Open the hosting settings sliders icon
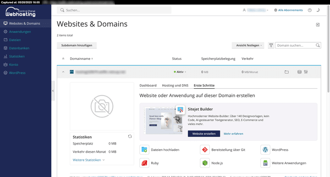This screenshot has height=177, width=330. [x=306, y=72]
